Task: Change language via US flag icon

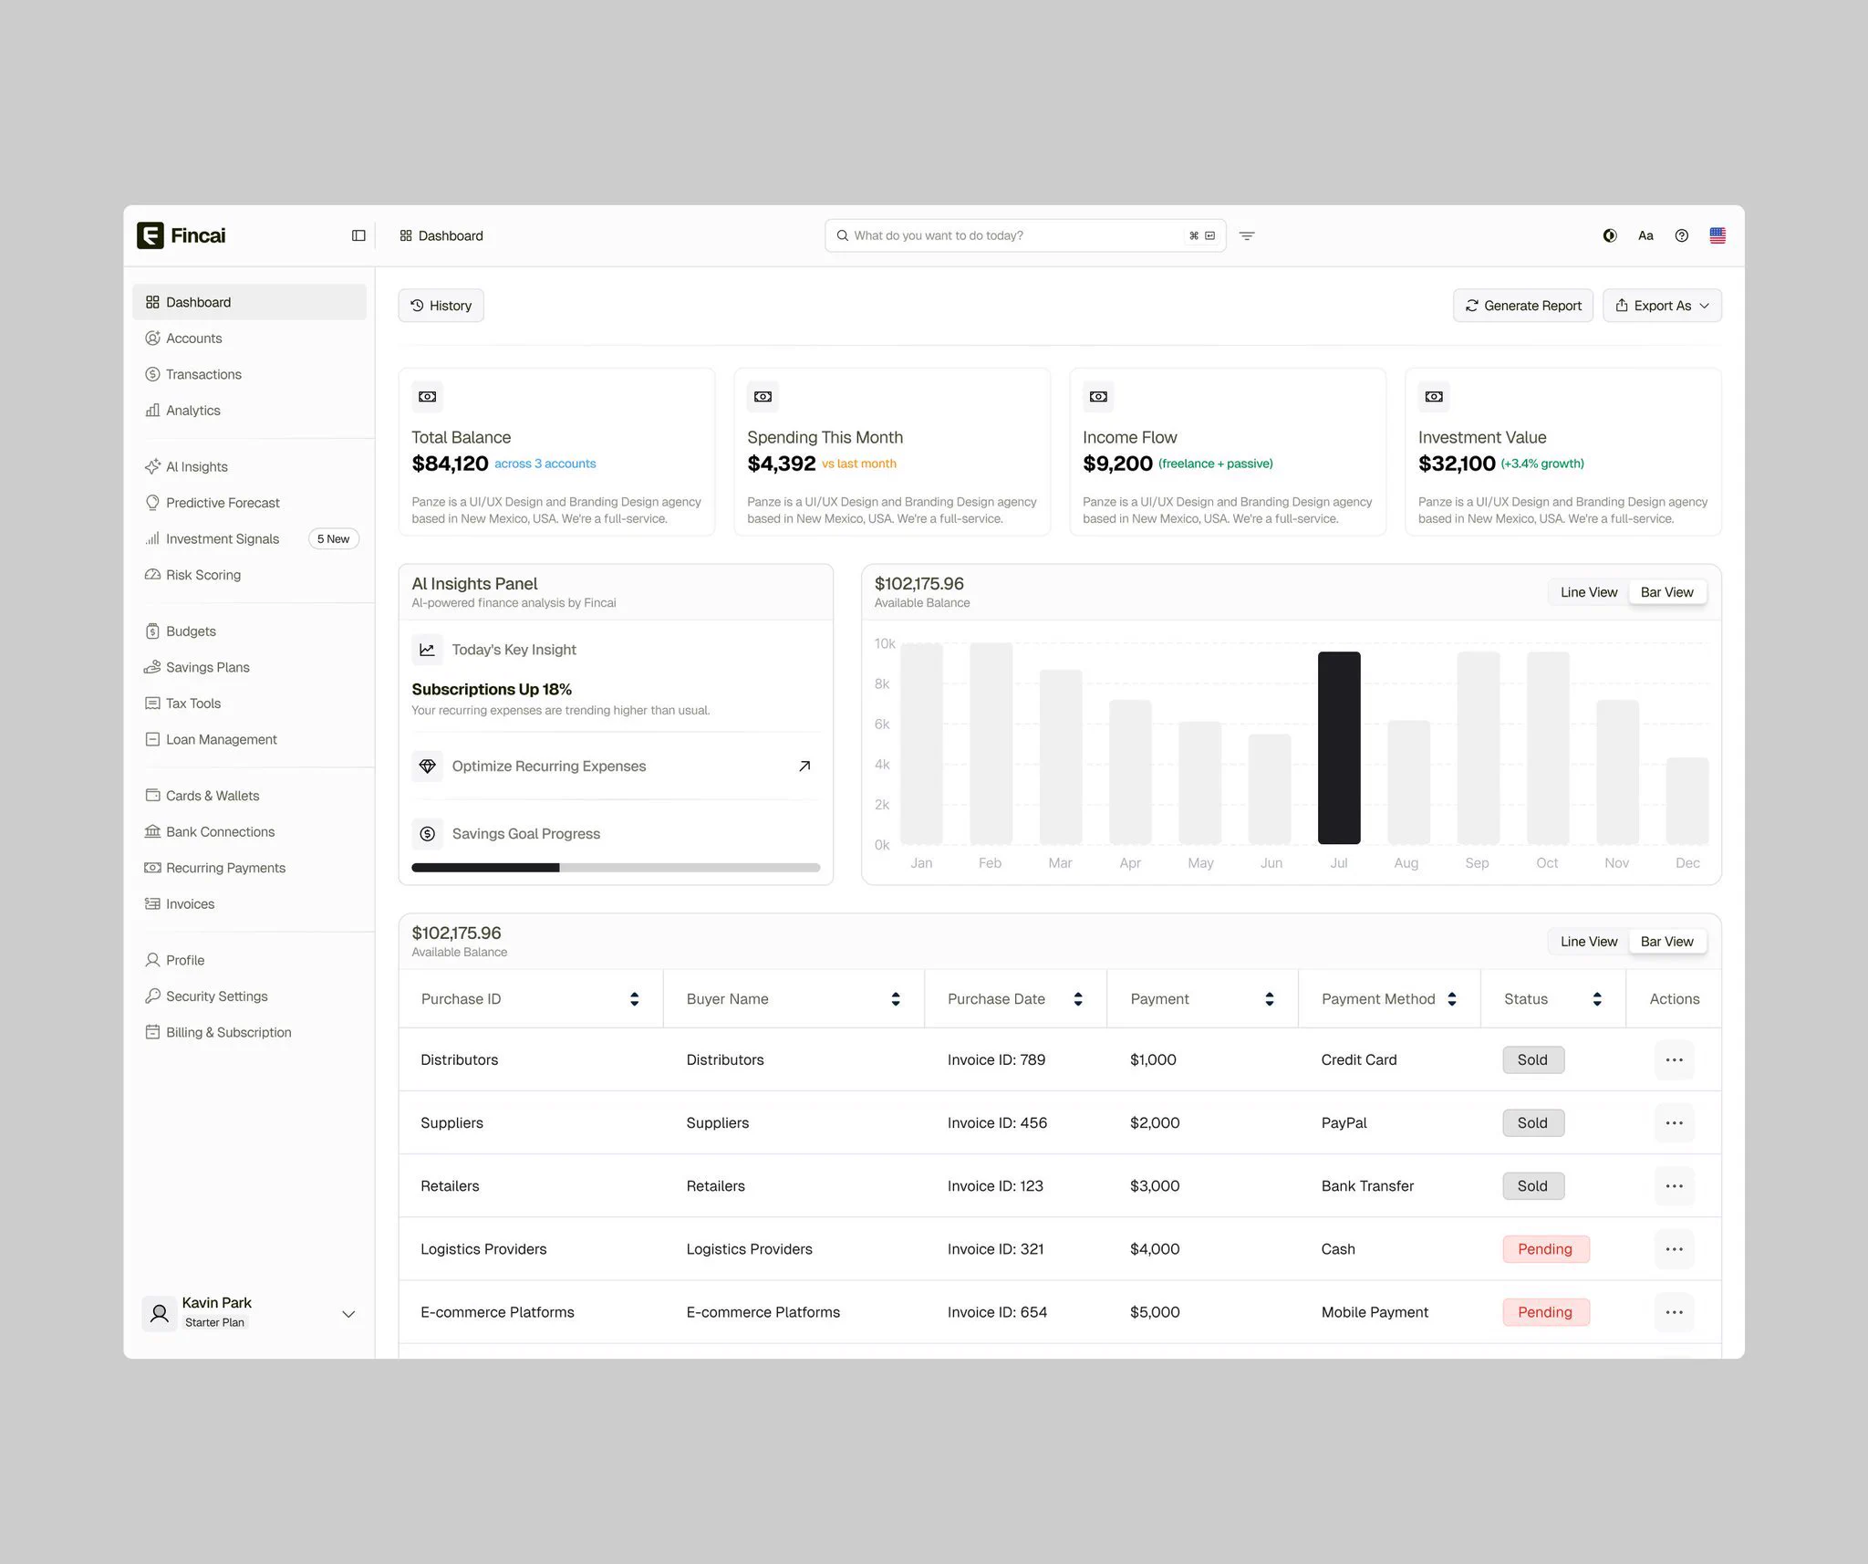Action: point(1718,235)
